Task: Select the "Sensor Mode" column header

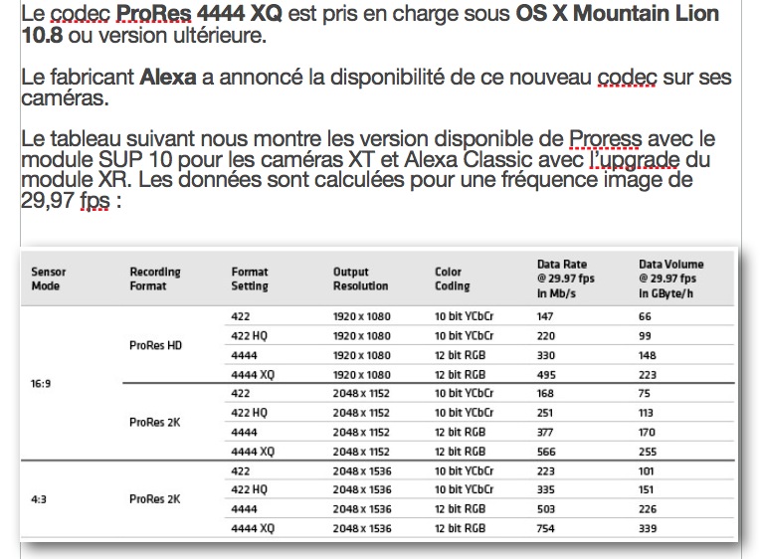Action: coord(49,279)
